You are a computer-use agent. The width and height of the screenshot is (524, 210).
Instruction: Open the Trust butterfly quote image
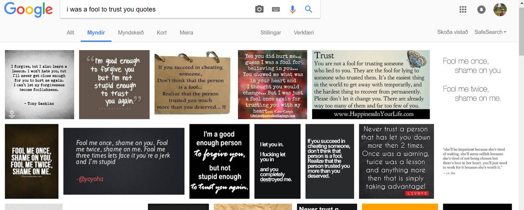(371, 85)
